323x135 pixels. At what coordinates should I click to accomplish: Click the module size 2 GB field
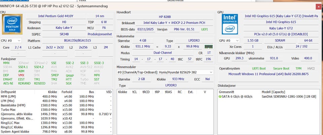141,79
